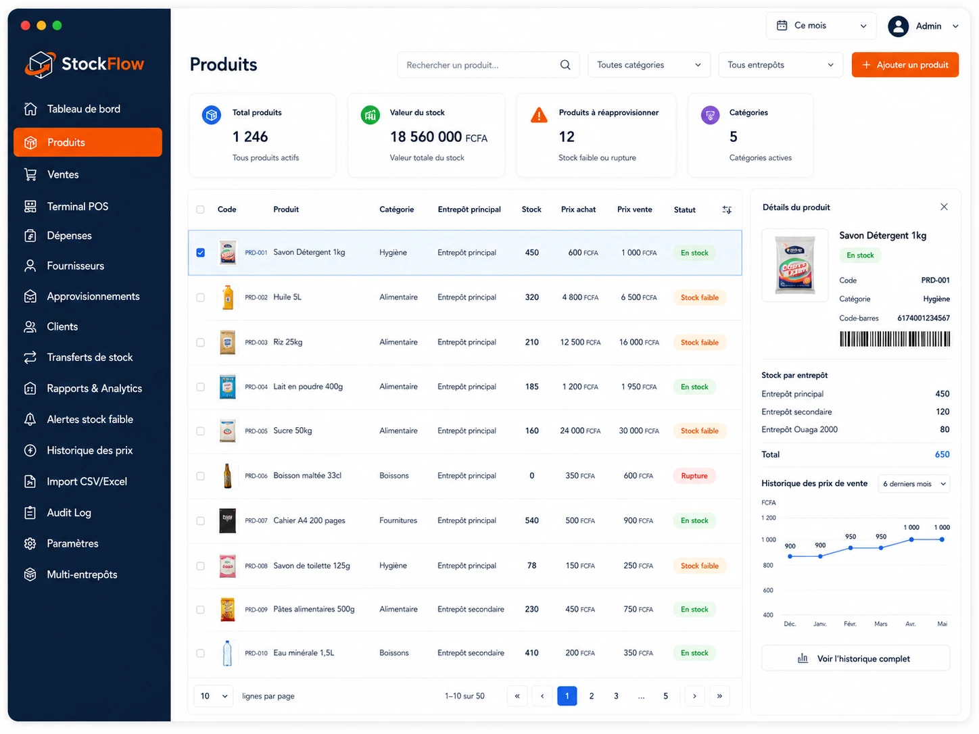Jump to the first page arrow
This screenshot has height=734, width=979.
517,696
